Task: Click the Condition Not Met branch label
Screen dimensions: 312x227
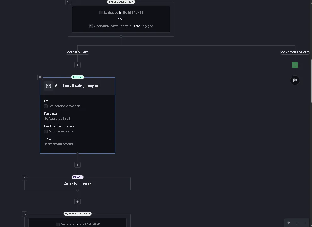Action: pyautogui.click(x=295, y=52)
